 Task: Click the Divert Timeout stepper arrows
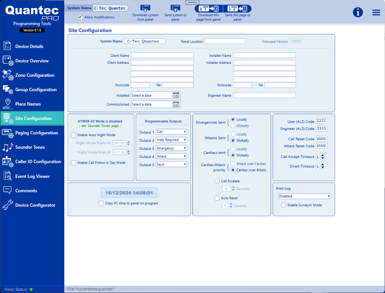(x=323, y=166)
